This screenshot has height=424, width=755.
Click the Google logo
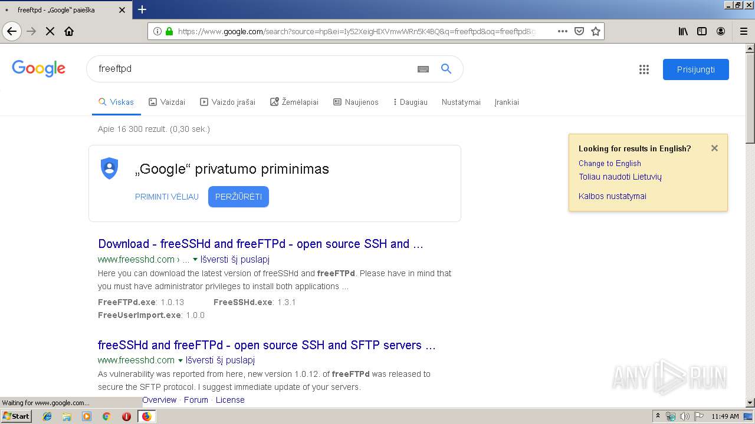coord(38,68)
